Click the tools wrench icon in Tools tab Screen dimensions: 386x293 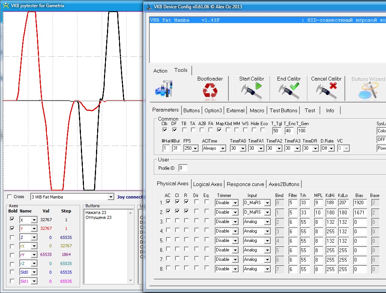pos(164,88)
